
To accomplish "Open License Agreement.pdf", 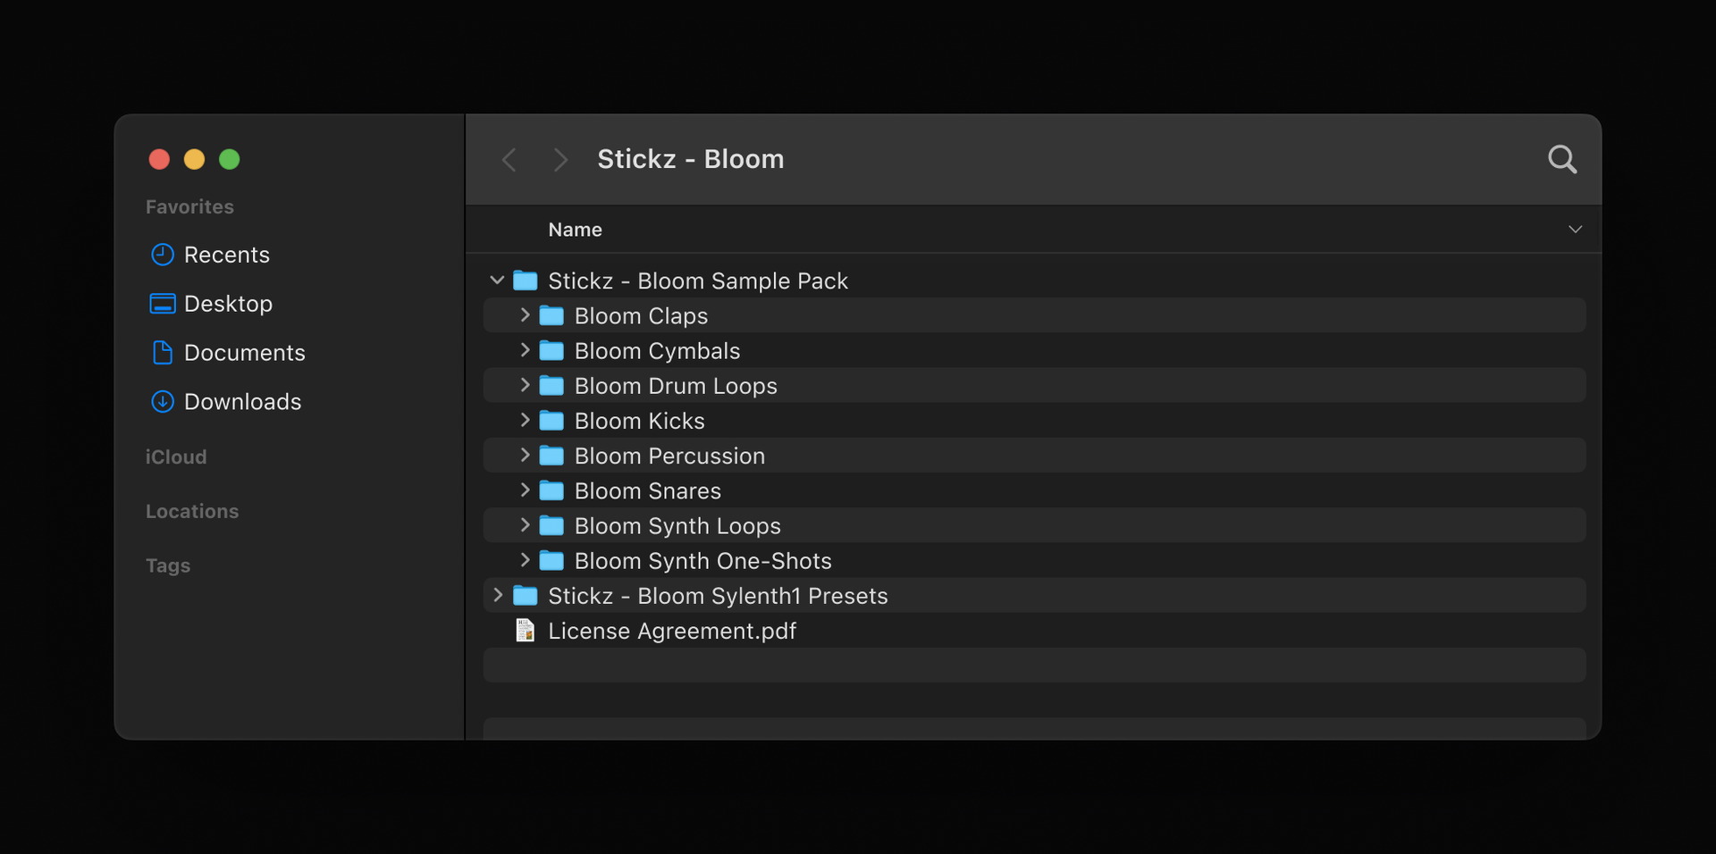I will pos(671,630).
